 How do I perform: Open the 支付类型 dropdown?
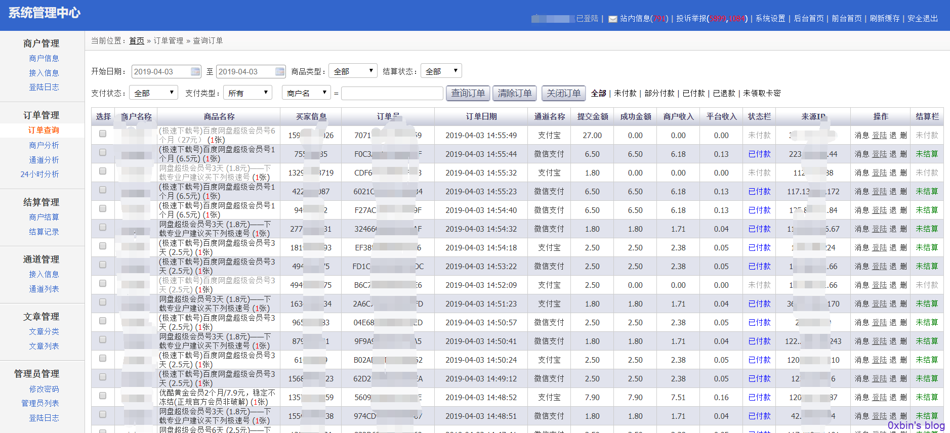tap(247, 93)
